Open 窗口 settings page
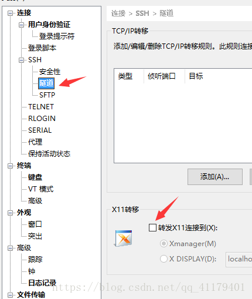This screenshot has width=252, height=299. [x=35, y=224]
